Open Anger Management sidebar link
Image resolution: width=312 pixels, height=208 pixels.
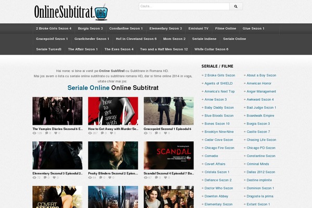(261, 92)
